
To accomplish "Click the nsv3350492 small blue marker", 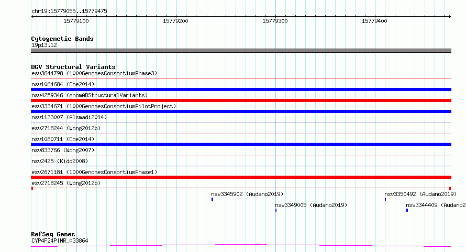I will (385, 199).
